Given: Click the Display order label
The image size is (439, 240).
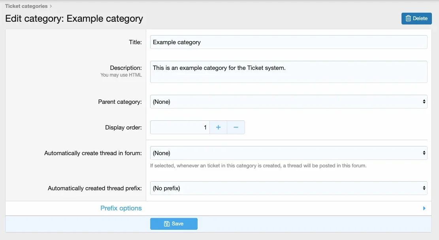Looking at the screenshot, I should pyautogui.click(x=123, y=127).
